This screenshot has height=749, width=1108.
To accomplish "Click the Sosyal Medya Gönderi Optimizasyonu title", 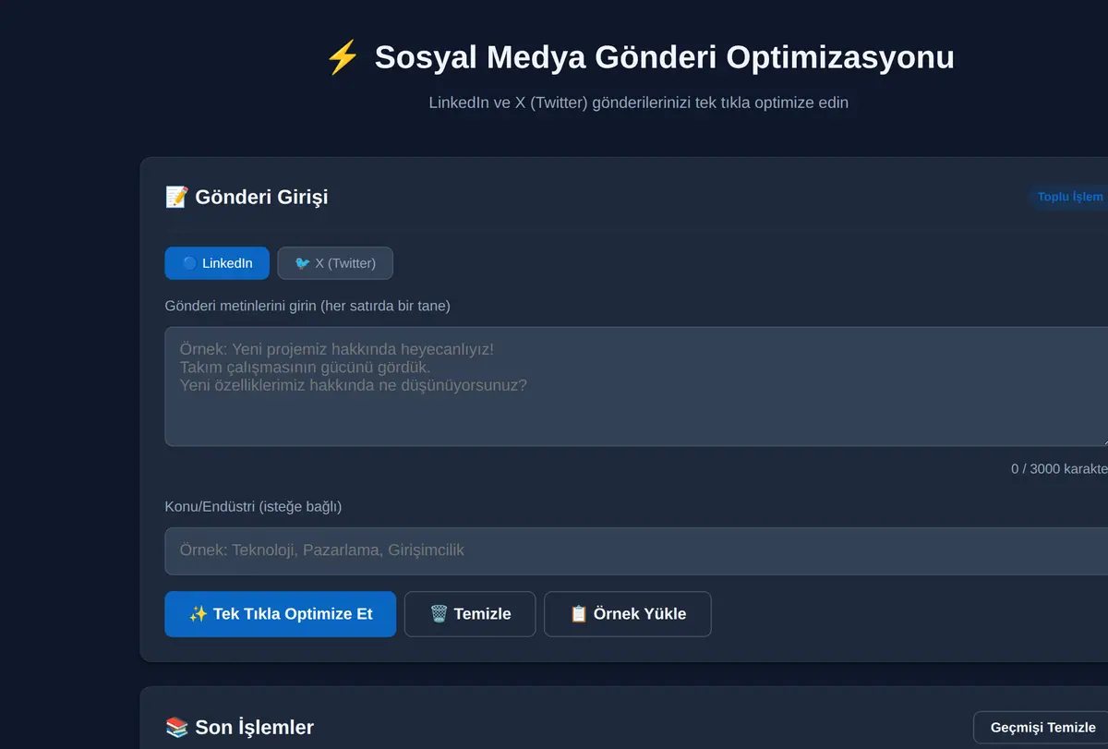I will tap(665, 58).
